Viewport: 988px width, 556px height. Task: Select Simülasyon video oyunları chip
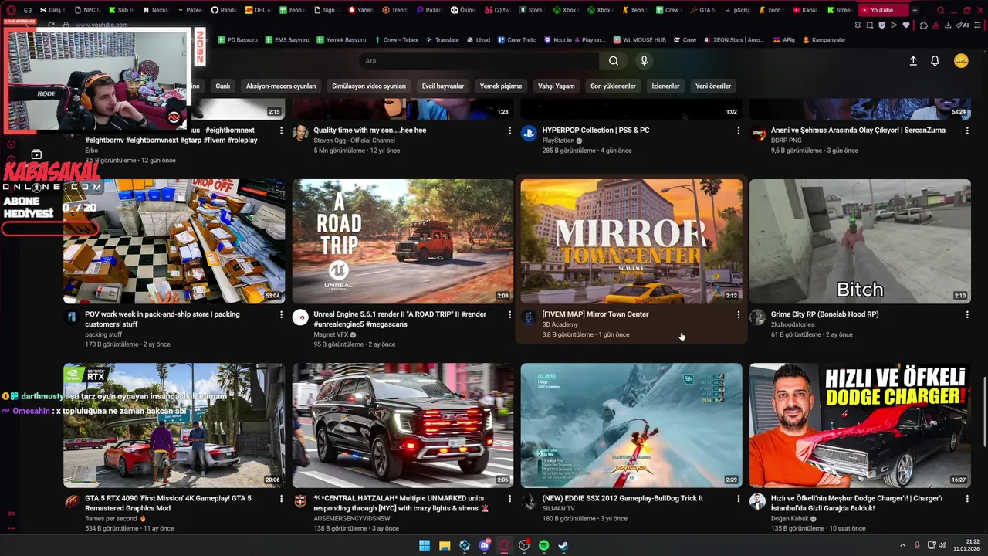coord(369,86)
